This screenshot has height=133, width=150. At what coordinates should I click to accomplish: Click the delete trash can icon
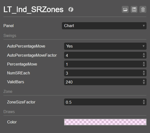143,10
